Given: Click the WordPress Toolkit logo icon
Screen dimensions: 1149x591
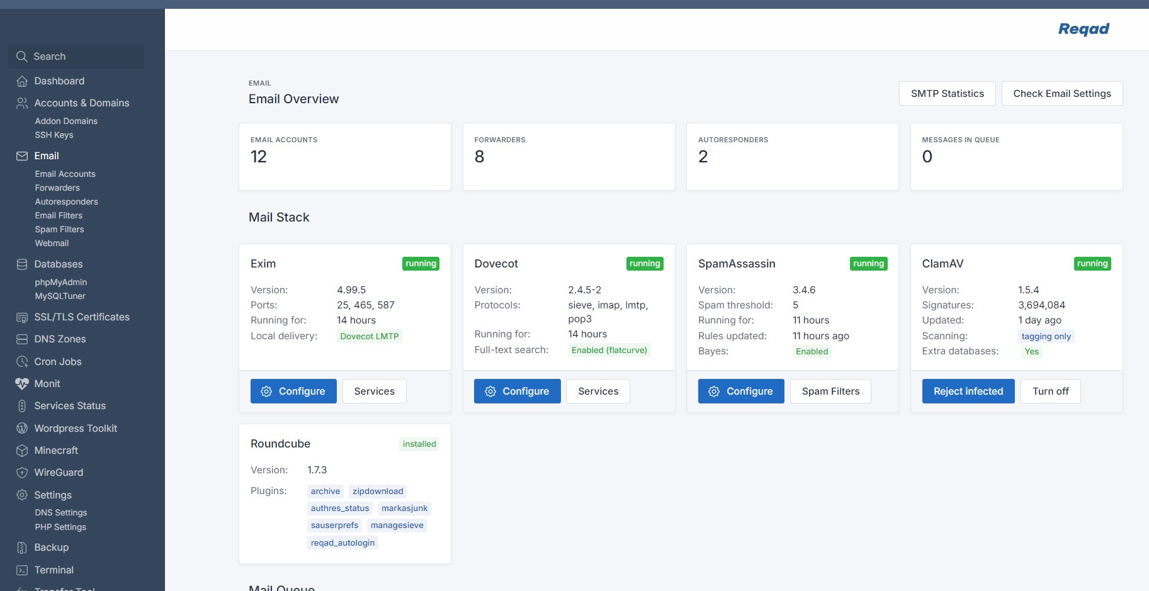Looking at the screenshot, I should point(22,429).
